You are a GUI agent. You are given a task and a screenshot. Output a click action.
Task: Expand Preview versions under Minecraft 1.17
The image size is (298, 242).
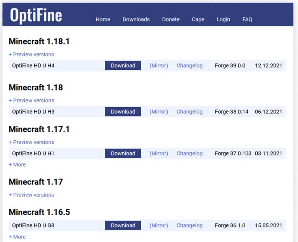31,195
